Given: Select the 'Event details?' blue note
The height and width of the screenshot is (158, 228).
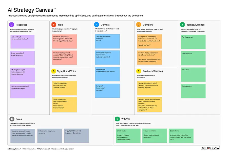Looking at the screenshot, I should click(107, 74).
